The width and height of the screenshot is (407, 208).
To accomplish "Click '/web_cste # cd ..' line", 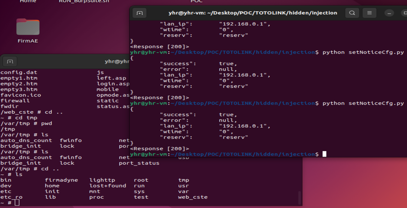I will (32, 112).
